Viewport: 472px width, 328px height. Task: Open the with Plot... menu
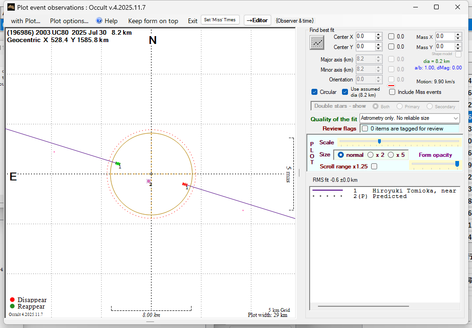pyautogui.click(x=25, y=21)
